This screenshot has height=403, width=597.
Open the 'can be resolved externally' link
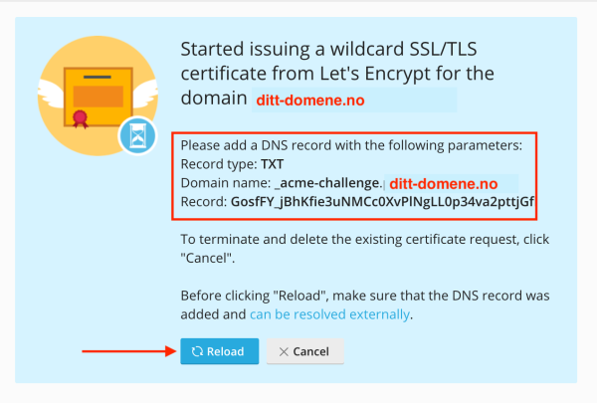click(329, 314)
